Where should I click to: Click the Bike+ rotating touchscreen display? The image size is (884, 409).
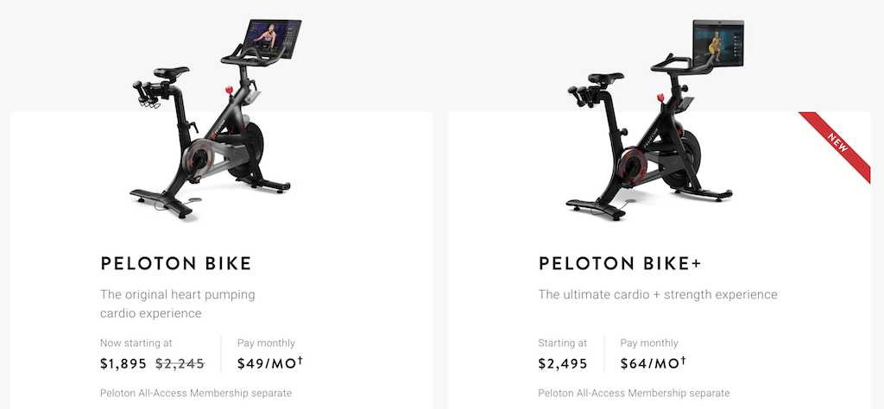(x=717, y=43)
